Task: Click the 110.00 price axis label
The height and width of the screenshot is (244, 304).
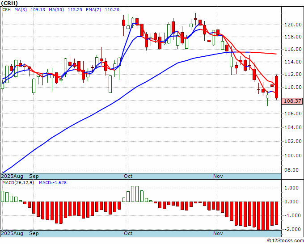Action: (293, 87)
